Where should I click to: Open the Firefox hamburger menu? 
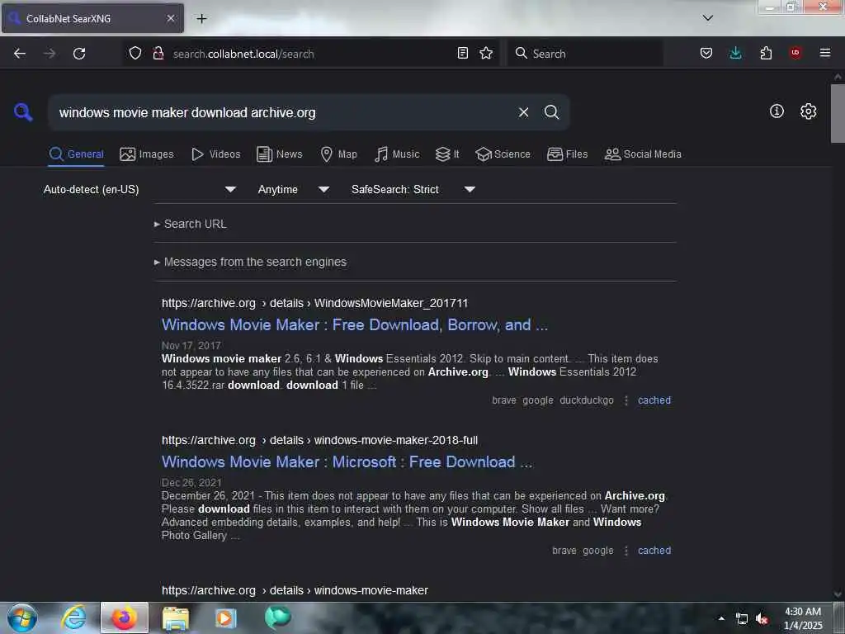[x=825, y=53]
